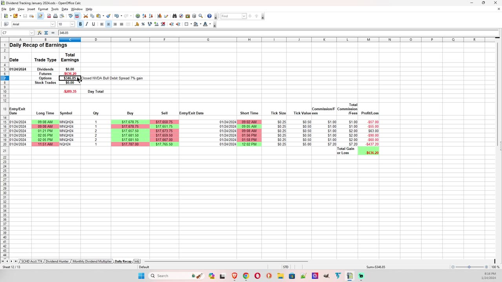Toggle Center Horizontally alignment button
This screenshot has height=282, width=502.
(108, 24)
